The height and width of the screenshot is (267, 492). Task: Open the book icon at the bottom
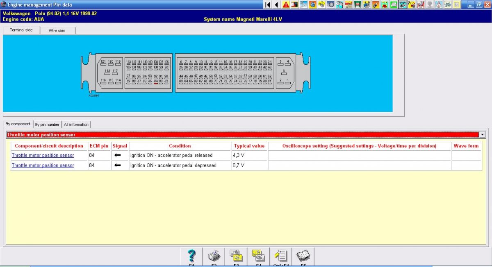pos(303,256)
